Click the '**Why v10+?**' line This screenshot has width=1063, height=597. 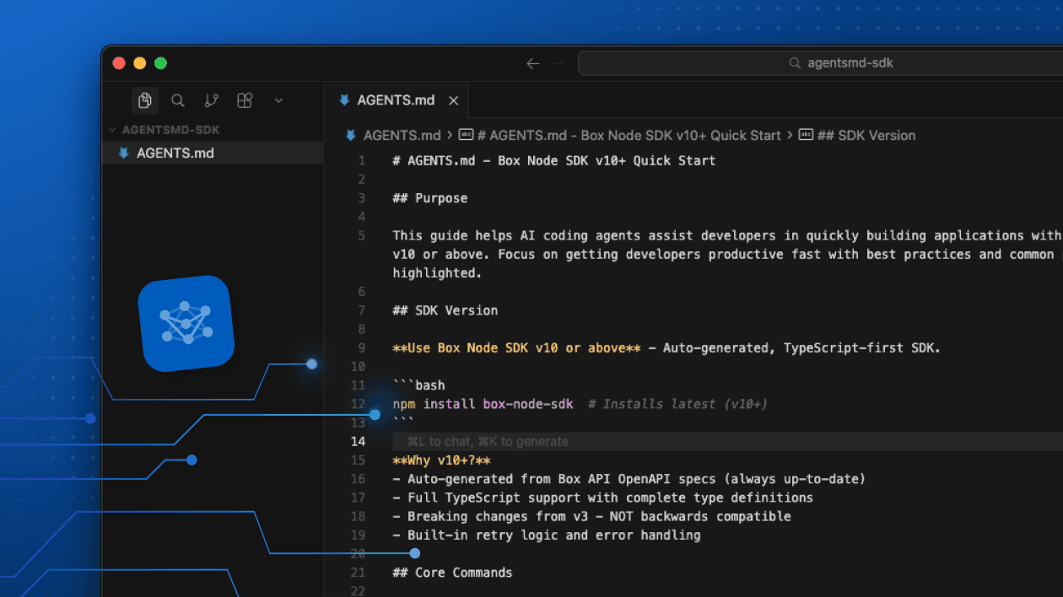pos(441,460)
